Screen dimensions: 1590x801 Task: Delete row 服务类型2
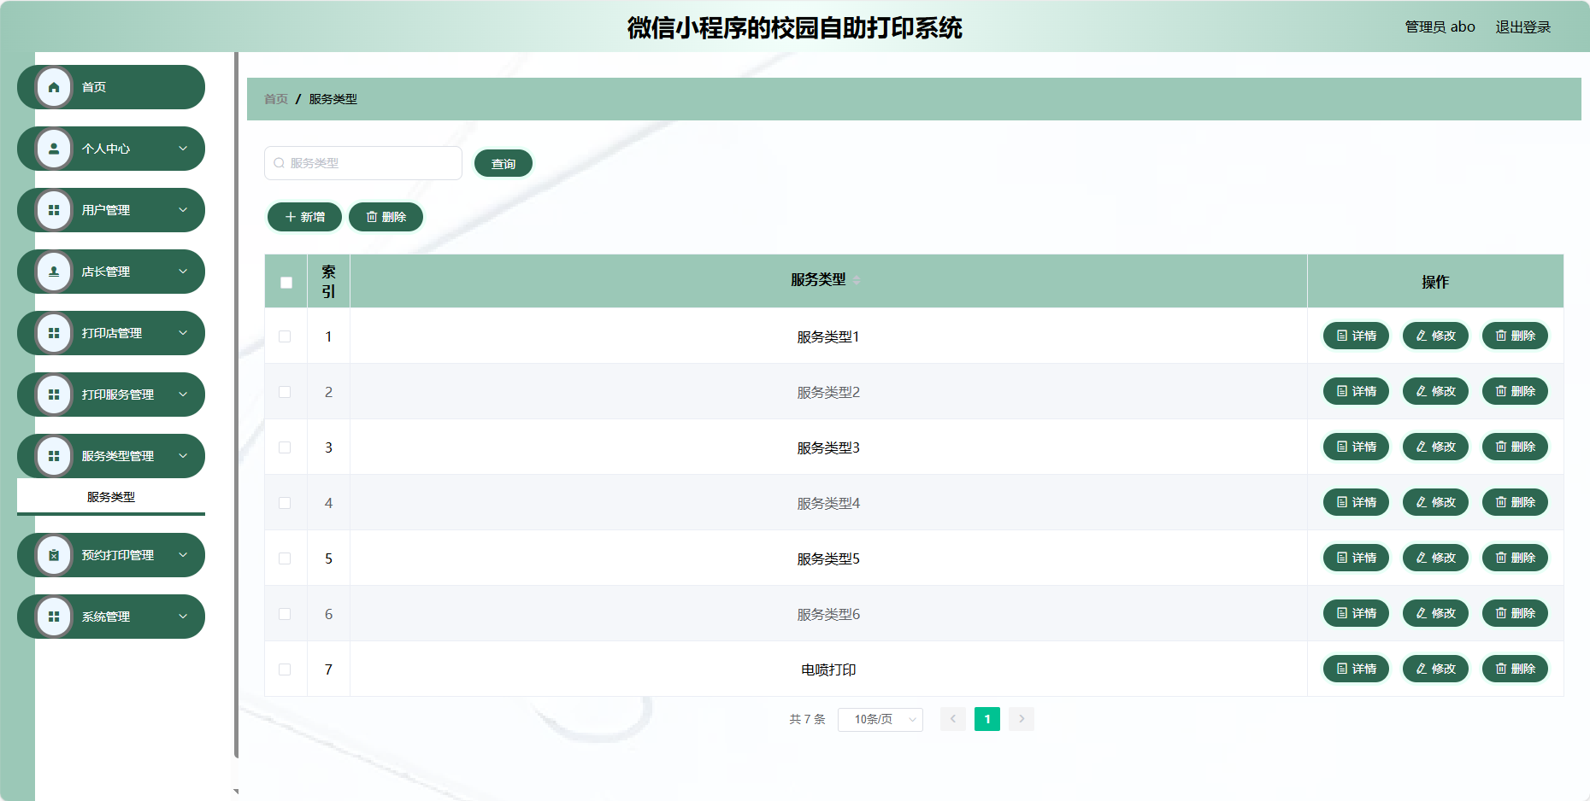click(x=1515, y=391)
